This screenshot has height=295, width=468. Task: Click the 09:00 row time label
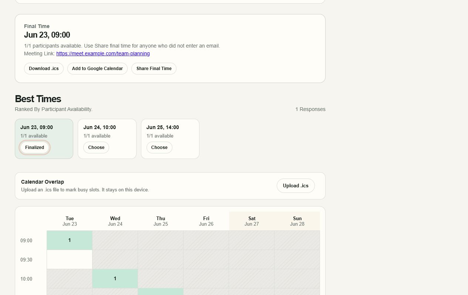[x=26, y=241]
